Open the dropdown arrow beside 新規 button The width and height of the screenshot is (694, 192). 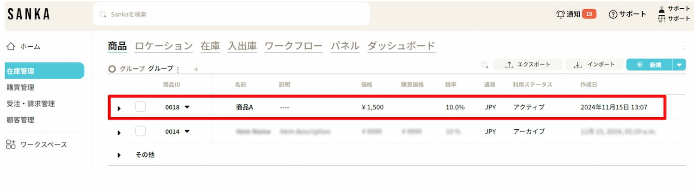coord(679,65)
